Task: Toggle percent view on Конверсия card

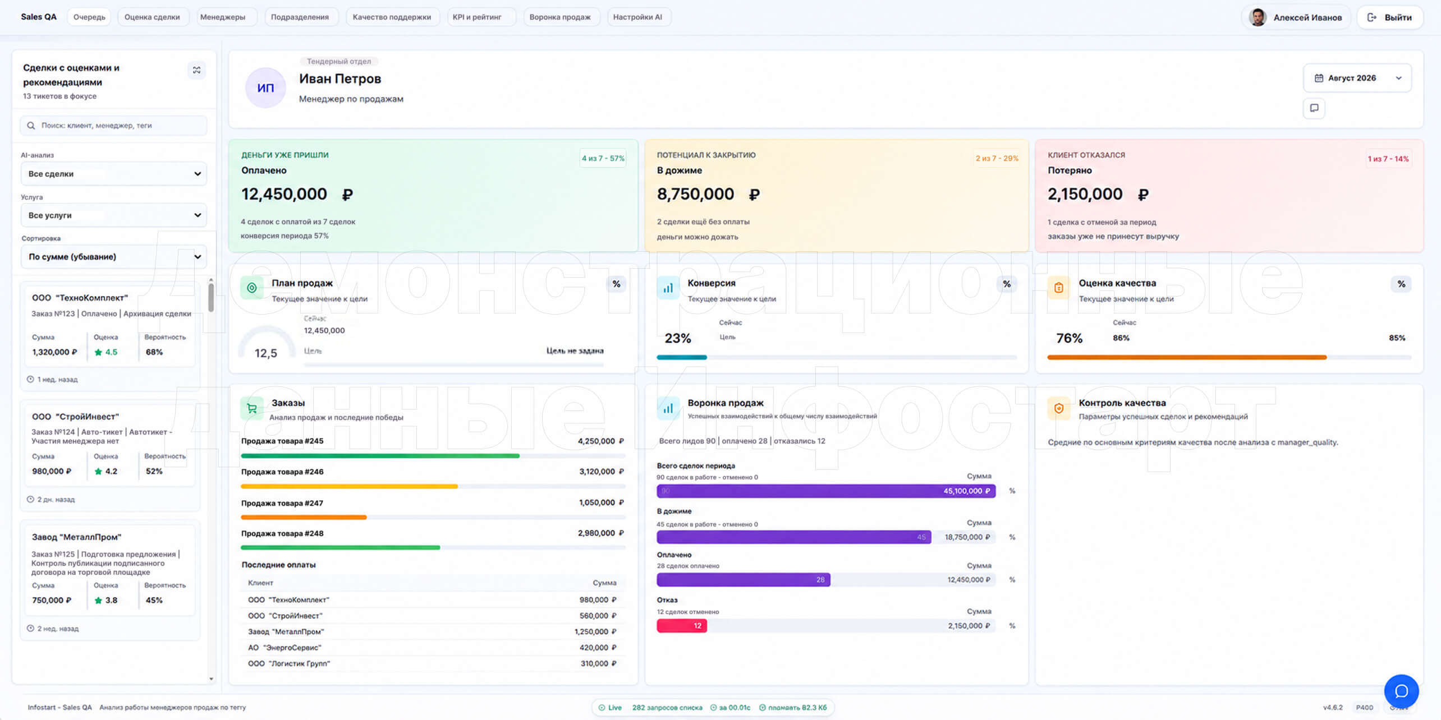Action: click(1007, 284)
